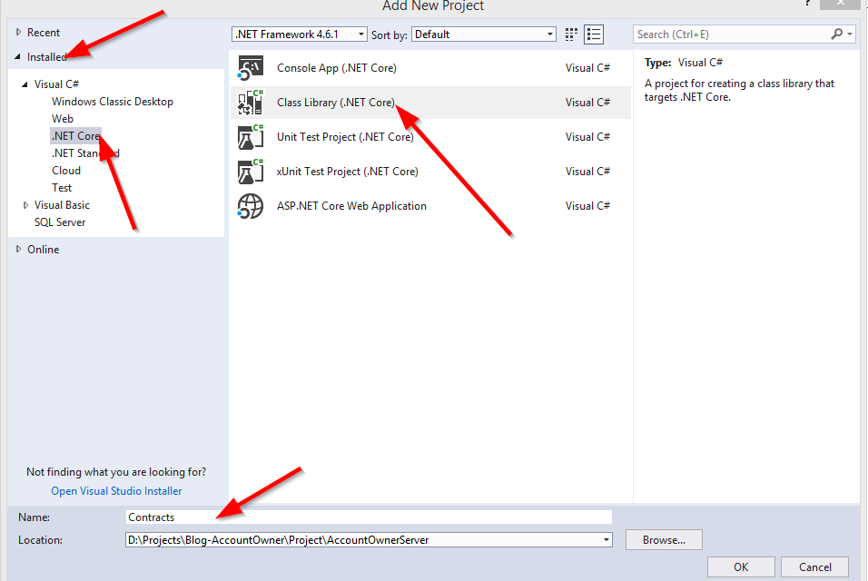Choose the Unit Test Project template icon
Viewport: 868px width, 581px height.
[x=250, y=137]
